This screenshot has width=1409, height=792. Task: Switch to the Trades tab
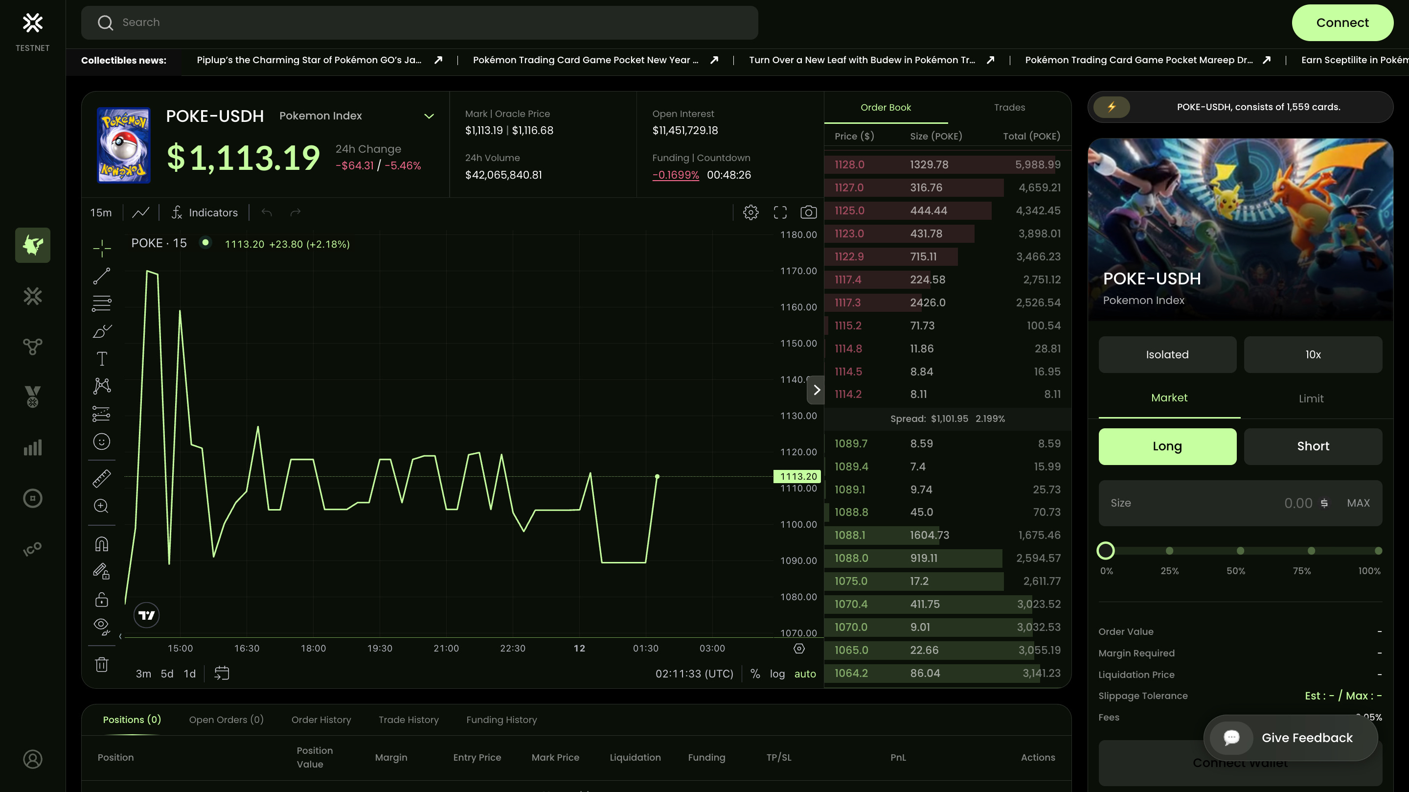(1009, 107)
